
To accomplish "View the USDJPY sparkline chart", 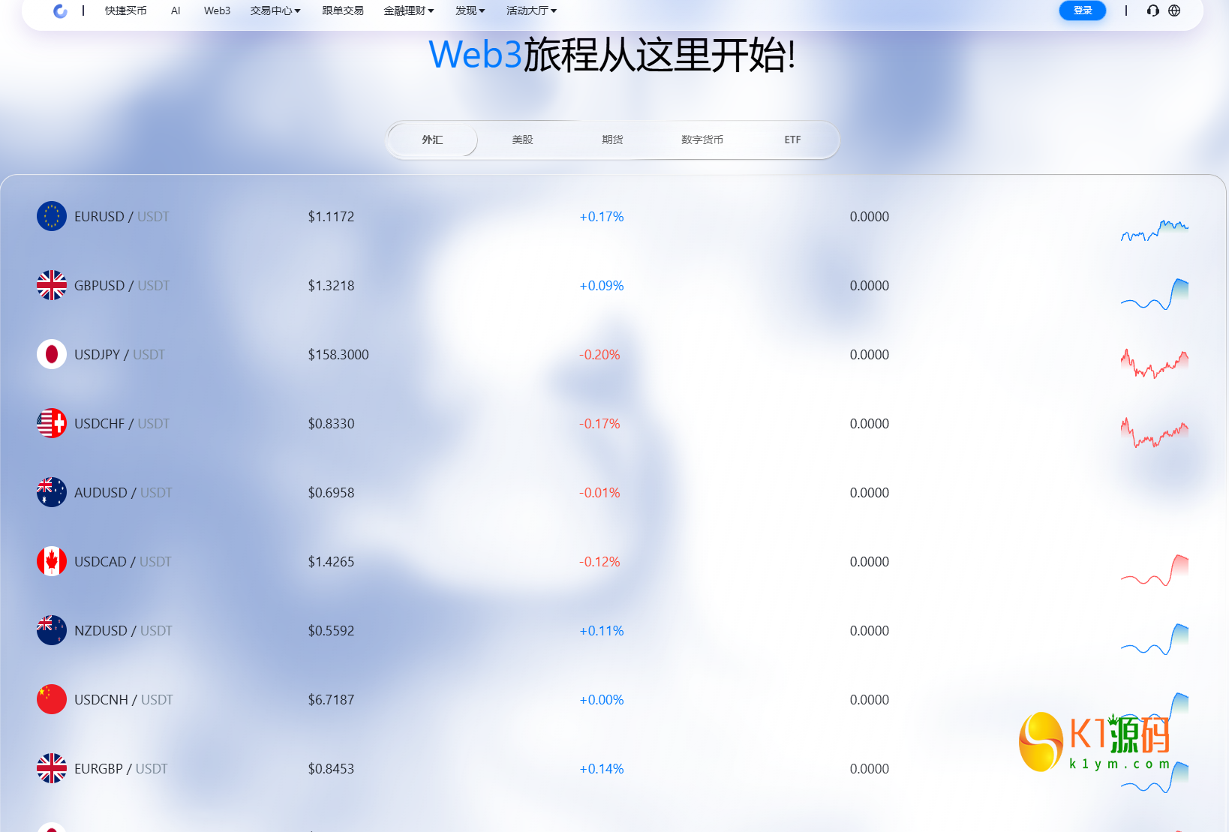I will [1155, 363].
